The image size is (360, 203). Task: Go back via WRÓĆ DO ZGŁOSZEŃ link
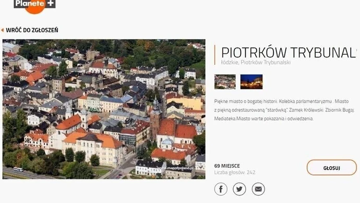[x=32, y=30]
